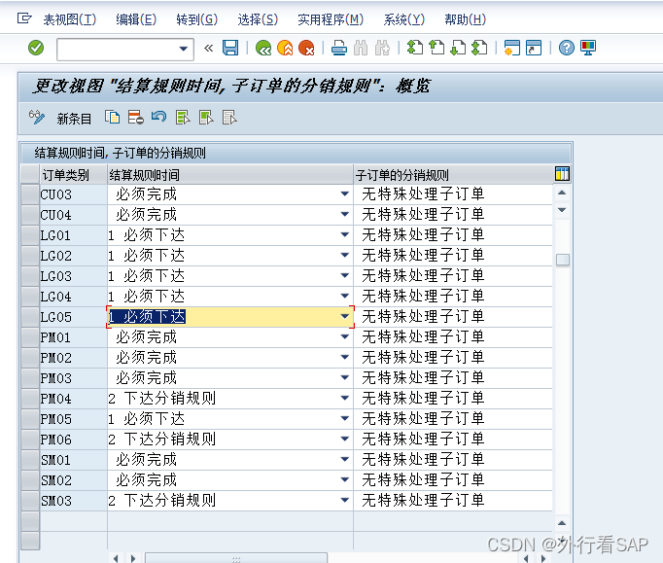Open SM02 settlement rule time dropdown

point(345,480)
